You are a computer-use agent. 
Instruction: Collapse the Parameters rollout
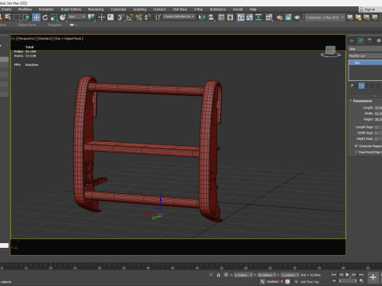tap(362, 101)
